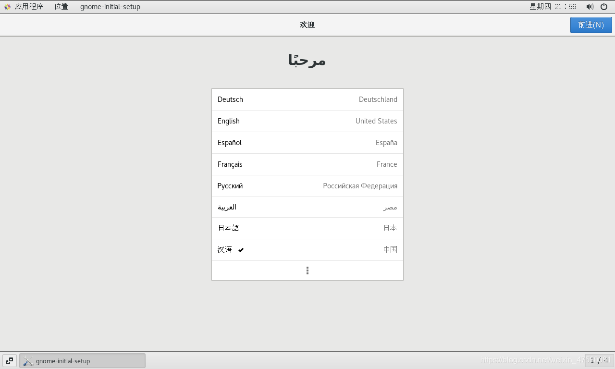Click the checkmark beside 汉语
The image size is (615, 369).
(x=241, y=250)
